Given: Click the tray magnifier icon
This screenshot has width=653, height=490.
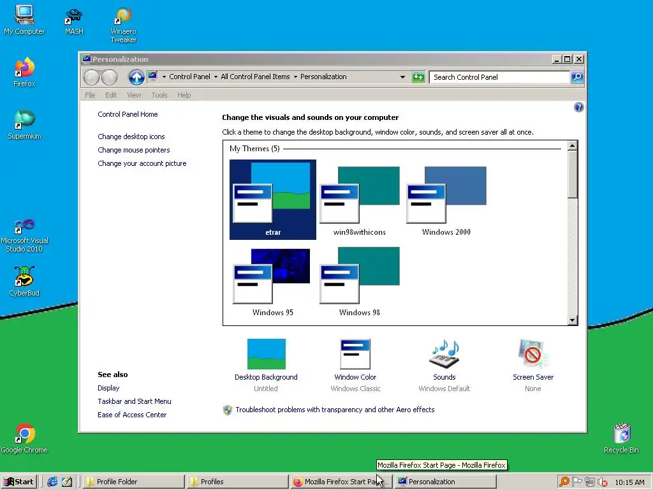Looking at the screenshot, I should click(x=564, y=482).
